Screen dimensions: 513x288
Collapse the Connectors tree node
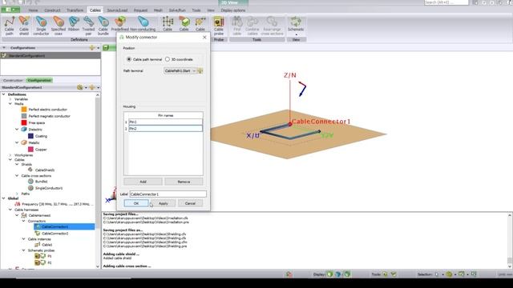tap(23, 221)
